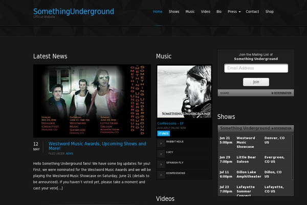Click the 'Videos' heading
This screenshot has width=307, height=205.
pyautogui.click(x=165, y=199)
